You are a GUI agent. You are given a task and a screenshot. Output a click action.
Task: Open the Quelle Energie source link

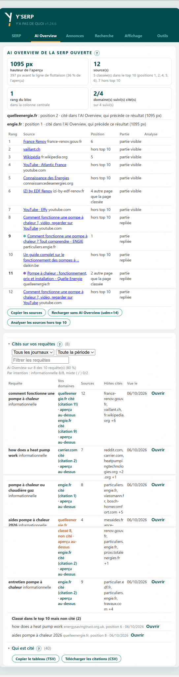coord(55,276)
